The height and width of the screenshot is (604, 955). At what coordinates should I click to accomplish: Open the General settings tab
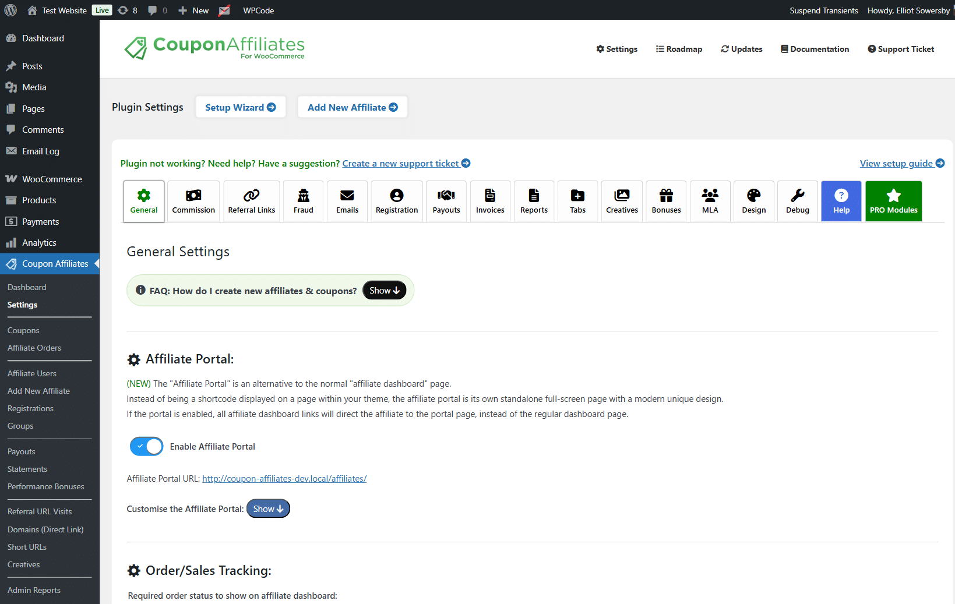tap(144, 202)
